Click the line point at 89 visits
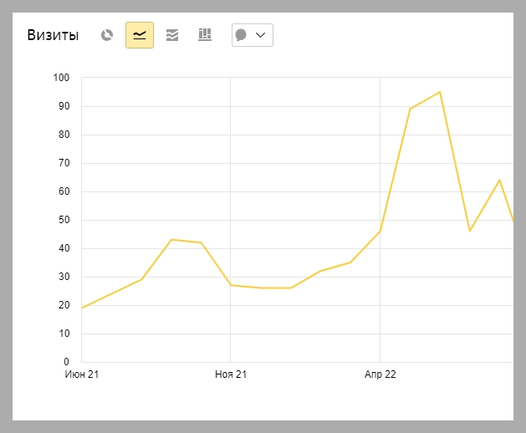Viewport: 526px width, 433px height. [x=410, y=109]
